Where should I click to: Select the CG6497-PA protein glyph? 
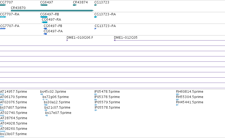[45, 34]
